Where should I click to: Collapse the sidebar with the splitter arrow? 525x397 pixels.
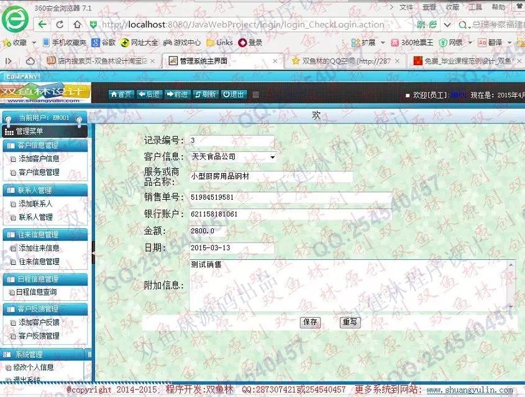point(93,253)
